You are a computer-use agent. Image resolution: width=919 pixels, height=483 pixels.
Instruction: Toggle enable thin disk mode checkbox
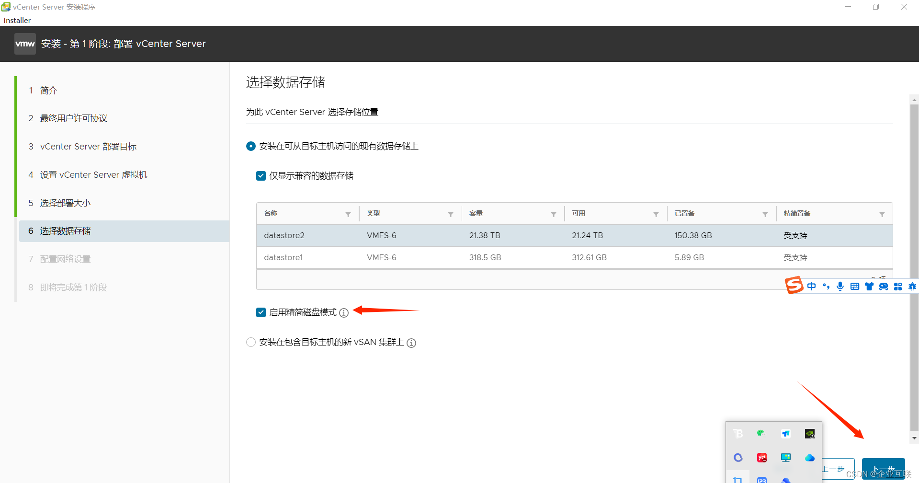click(x=261, y=312)
